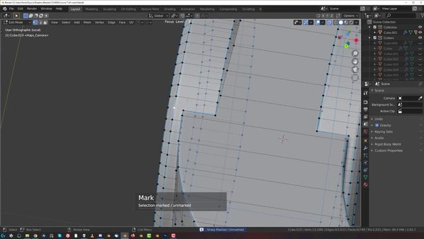Enable edge select mode
Image resolution: width=424 pixels, height=239 pixels.
[40, 23]
